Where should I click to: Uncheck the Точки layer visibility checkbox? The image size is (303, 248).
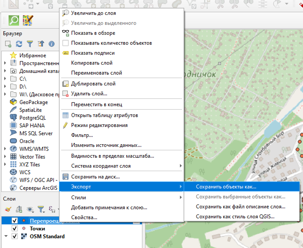coord(14,229)
